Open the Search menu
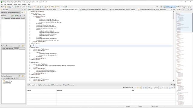The image size is (193, 108). pos(15,4)
